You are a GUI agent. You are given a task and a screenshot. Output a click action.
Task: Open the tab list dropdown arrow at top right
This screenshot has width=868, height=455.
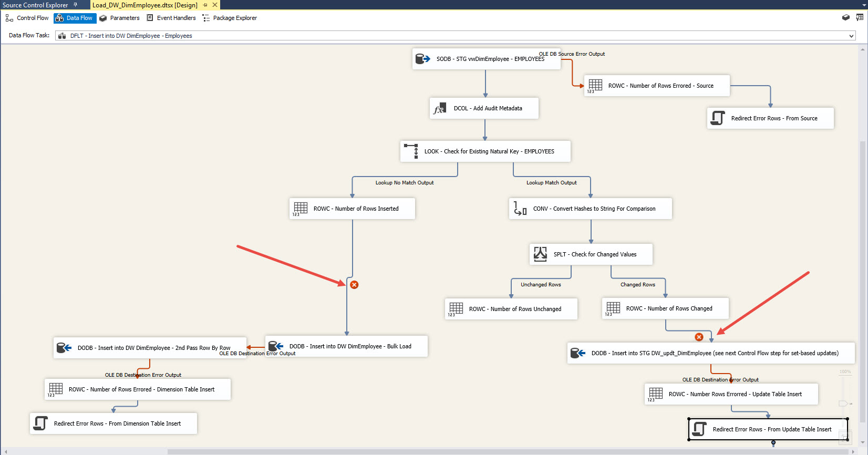(864, 5)
